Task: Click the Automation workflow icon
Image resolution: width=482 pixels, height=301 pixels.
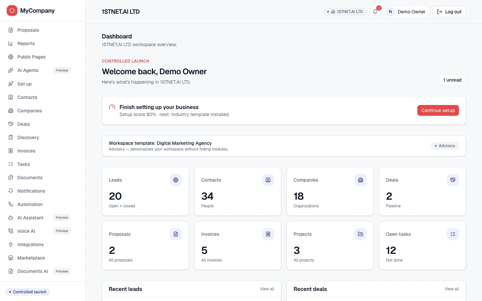Action: pyautogui.click(x=11, y=204)
